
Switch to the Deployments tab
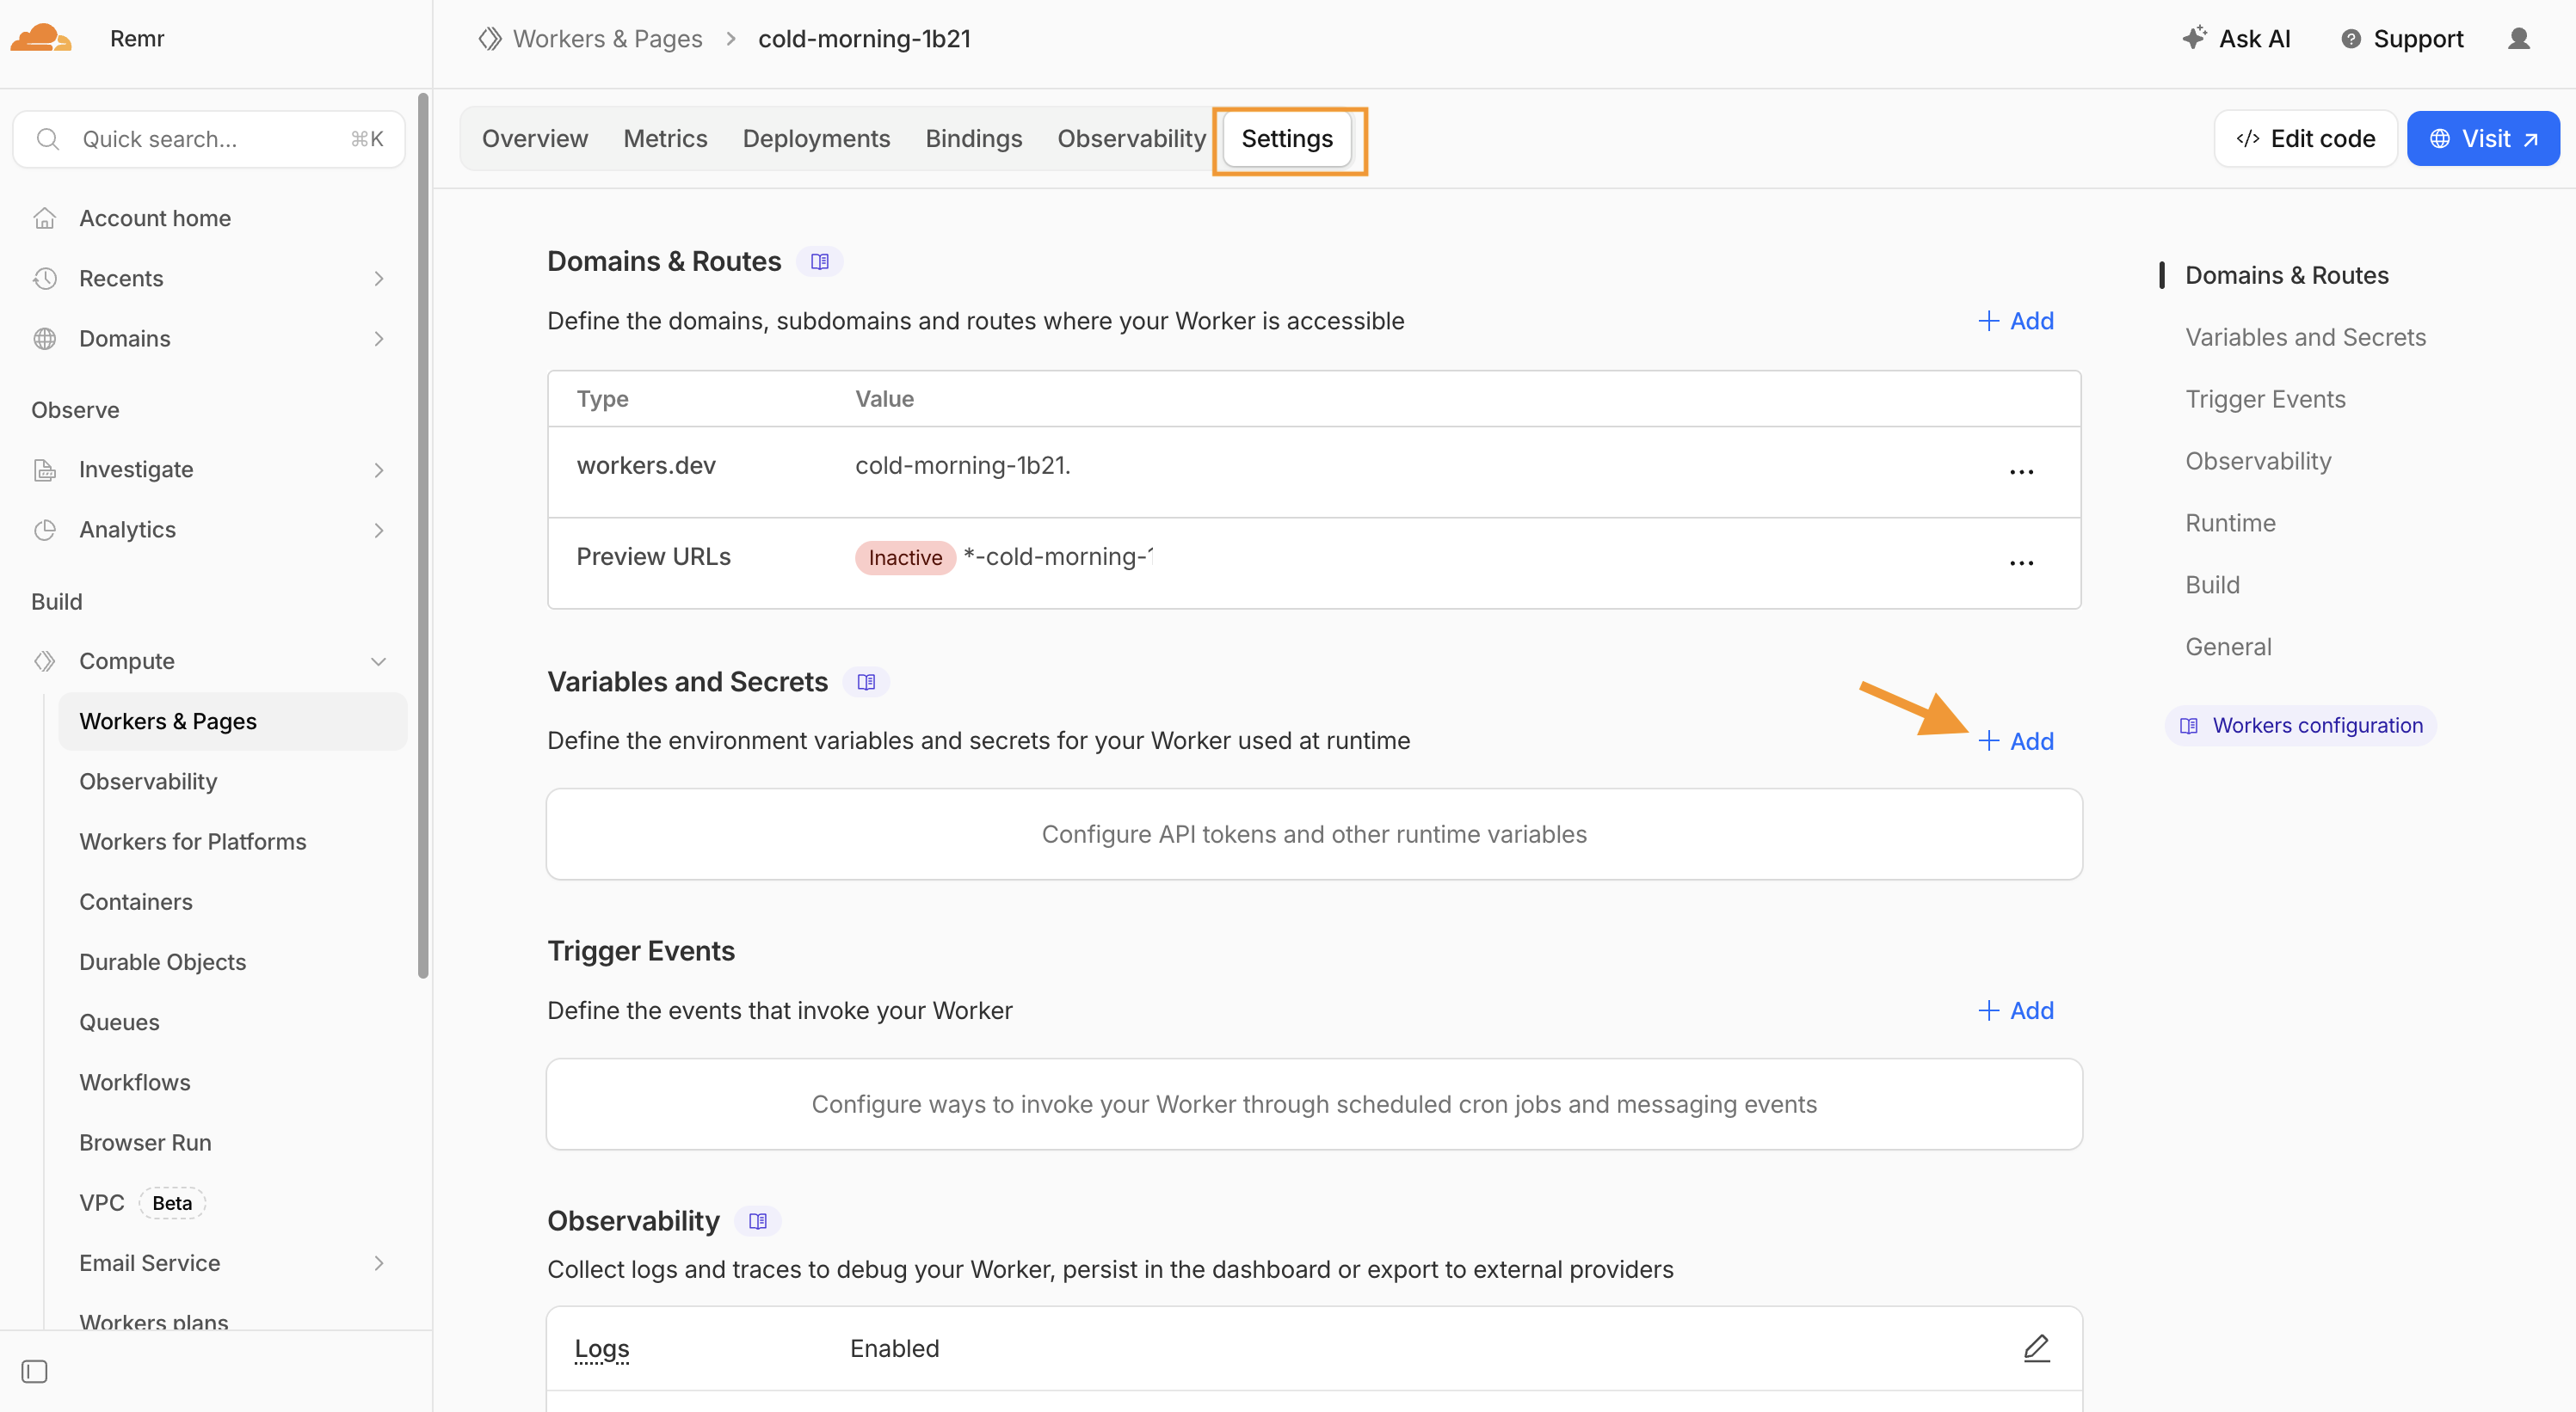[816, 139]
